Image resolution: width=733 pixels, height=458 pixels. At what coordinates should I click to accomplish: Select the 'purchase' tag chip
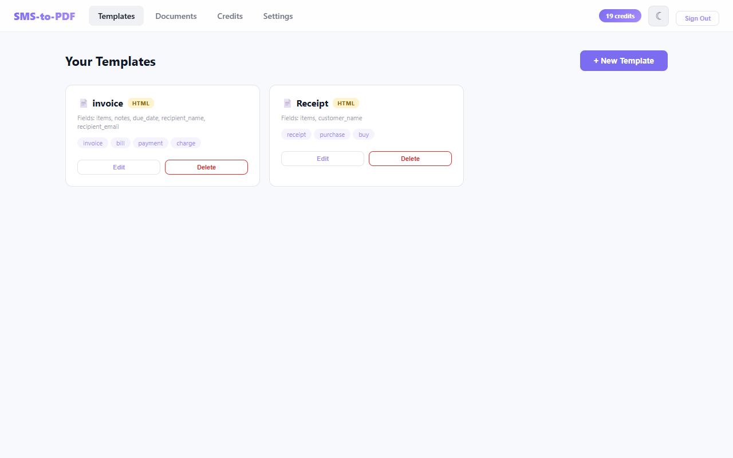coord(332,134)
